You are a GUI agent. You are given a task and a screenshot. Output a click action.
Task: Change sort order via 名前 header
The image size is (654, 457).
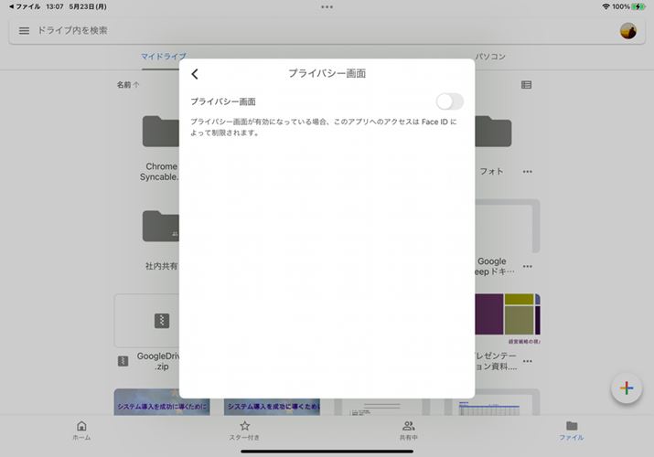coord(128,85)
